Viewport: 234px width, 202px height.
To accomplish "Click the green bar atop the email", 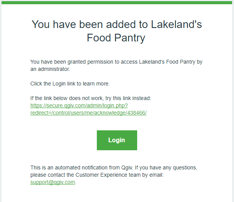I will (117, 3).
